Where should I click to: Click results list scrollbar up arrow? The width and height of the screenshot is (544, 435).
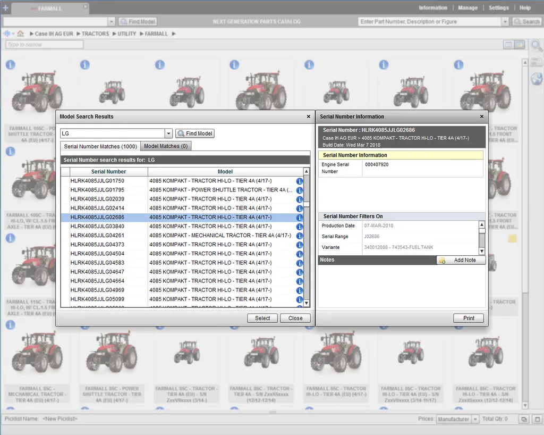click(x=307, y=171)
